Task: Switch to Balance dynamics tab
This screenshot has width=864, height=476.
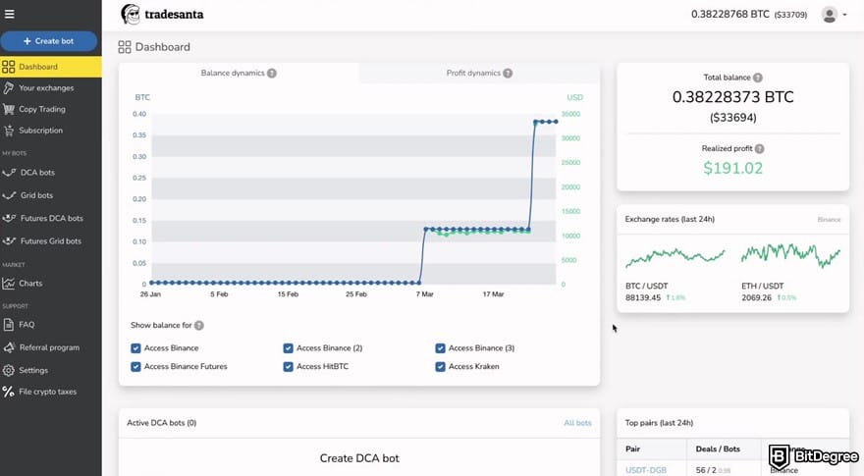Action: tap(239, 73)
